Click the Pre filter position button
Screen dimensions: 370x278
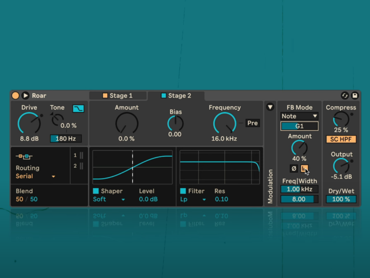[x=253, y=123]
